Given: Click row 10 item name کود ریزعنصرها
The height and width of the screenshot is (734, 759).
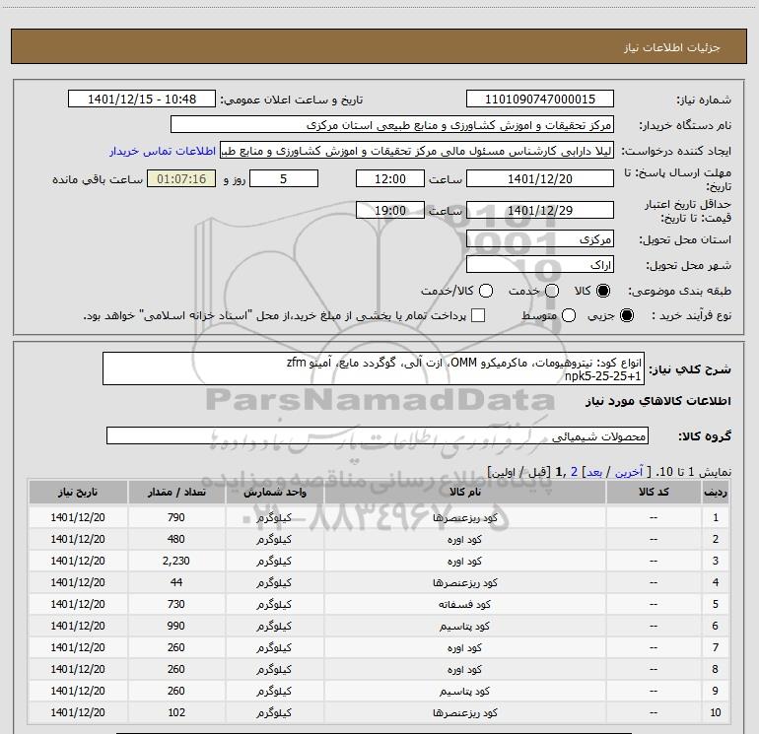Looking at the screenshot, I should (x=464, y=712).
